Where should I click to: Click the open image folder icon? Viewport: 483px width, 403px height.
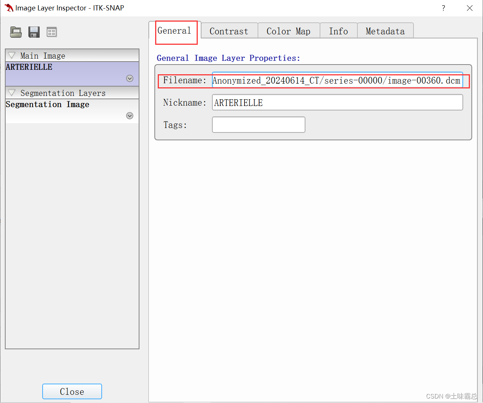coord(16,32)
